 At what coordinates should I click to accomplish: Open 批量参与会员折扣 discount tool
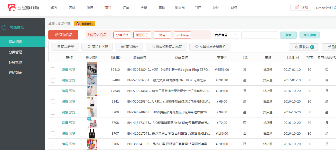click(x=210, y=47)
